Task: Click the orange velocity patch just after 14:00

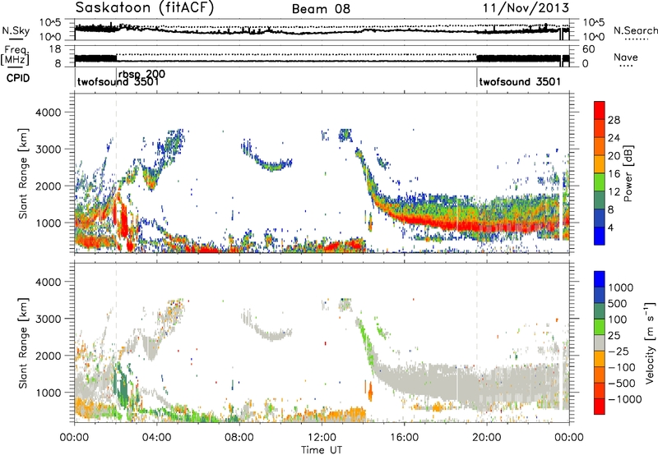Action: (370, 393)
